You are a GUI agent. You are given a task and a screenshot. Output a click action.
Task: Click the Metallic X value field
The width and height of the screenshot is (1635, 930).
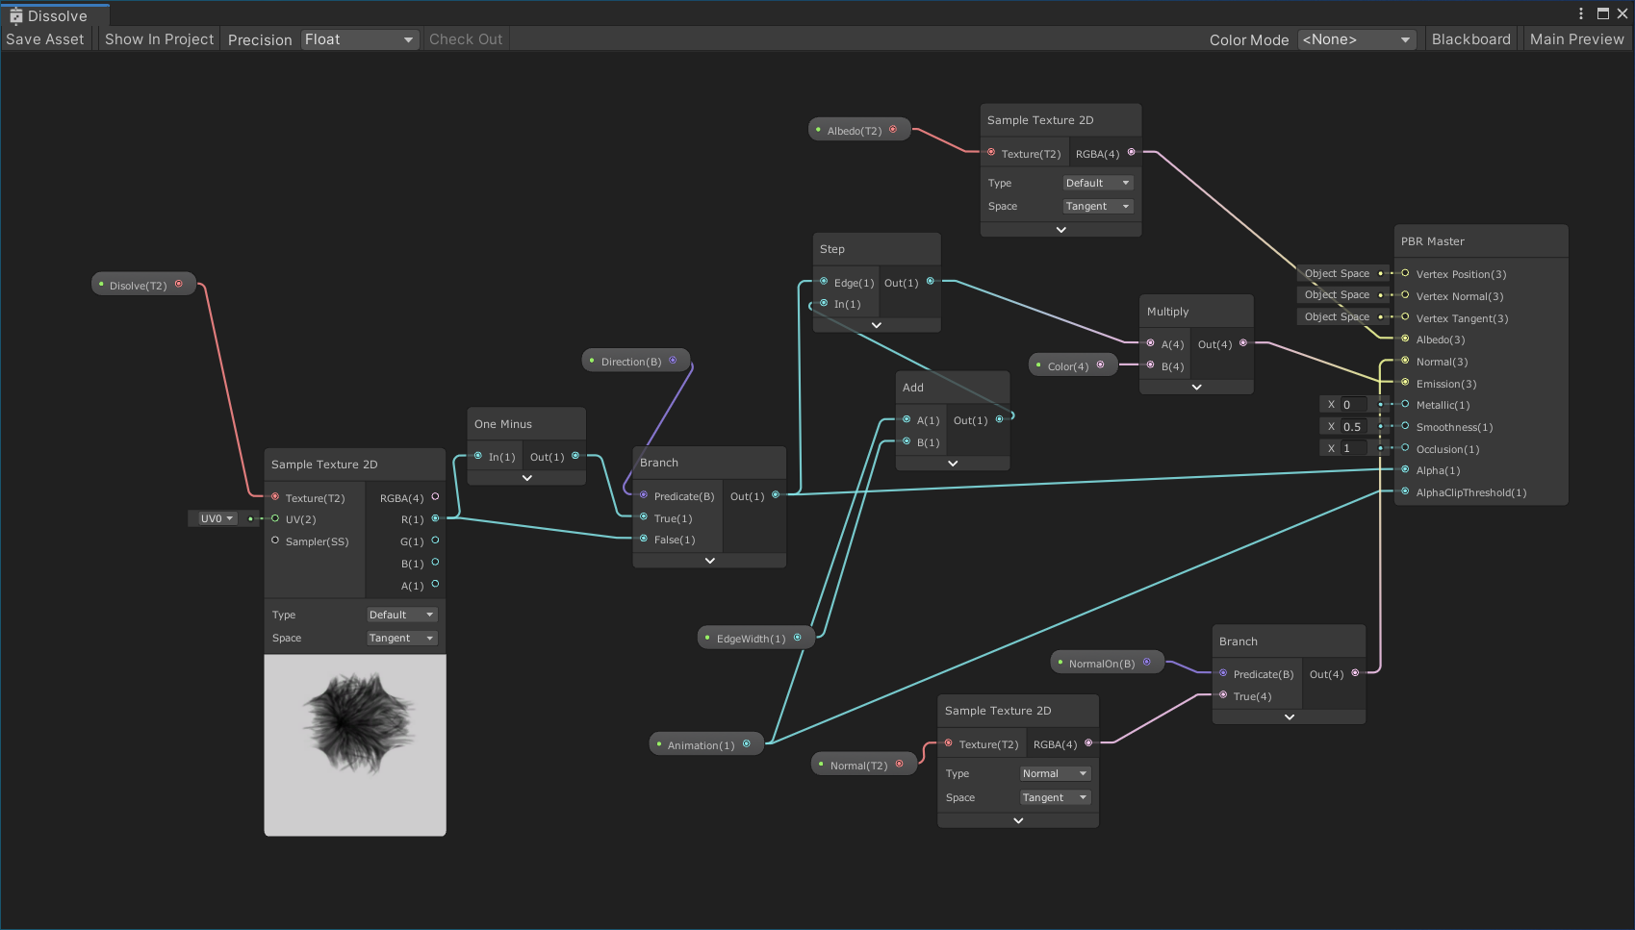click(x=1353, y=405)
